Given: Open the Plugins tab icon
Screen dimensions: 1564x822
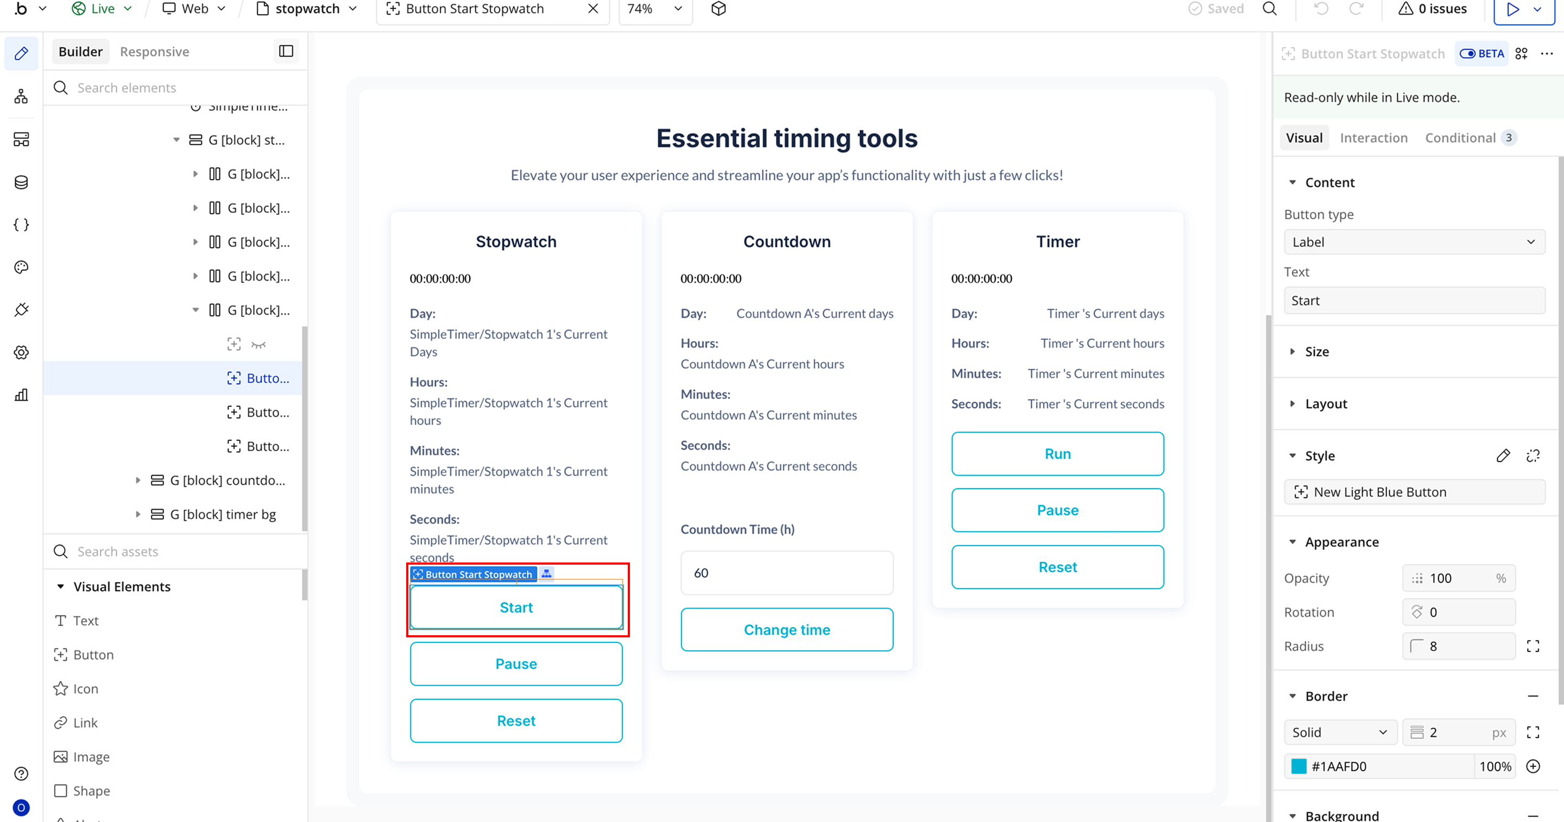Looking at the screenshot, I should [21, 309].
